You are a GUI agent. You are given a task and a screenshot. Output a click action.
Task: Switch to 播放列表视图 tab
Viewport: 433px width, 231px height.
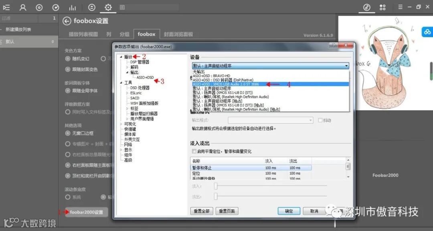(x=83, y=34)
